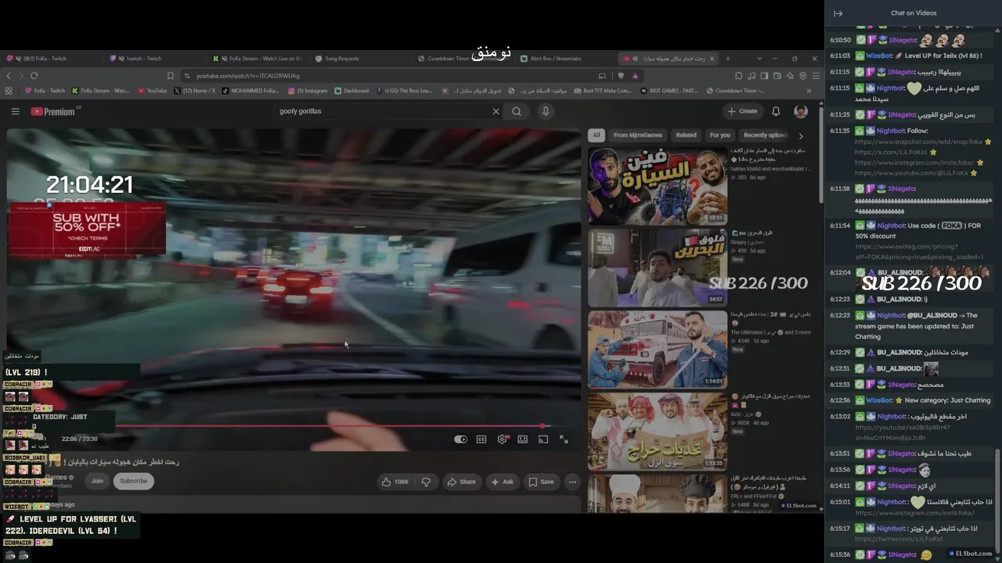1002x563 pixels.
Task: Like the video with 108K likes
Action: [395, 482]
